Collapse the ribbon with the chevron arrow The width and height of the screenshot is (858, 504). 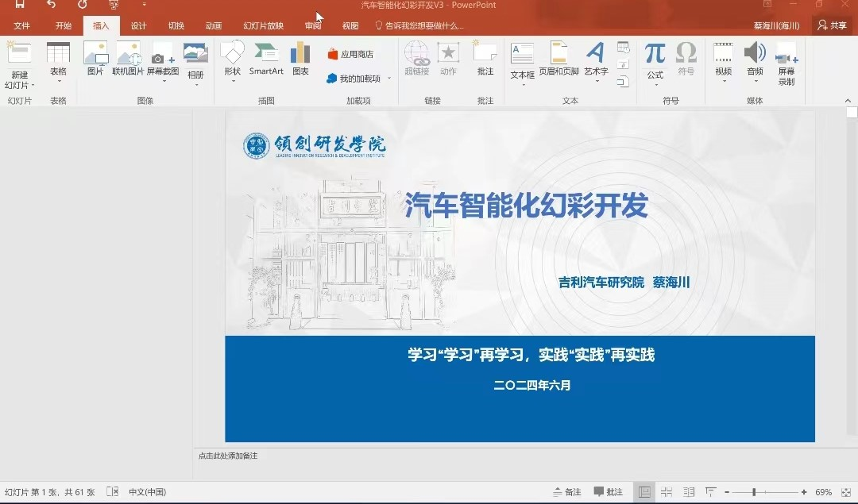tap(848, 101)
